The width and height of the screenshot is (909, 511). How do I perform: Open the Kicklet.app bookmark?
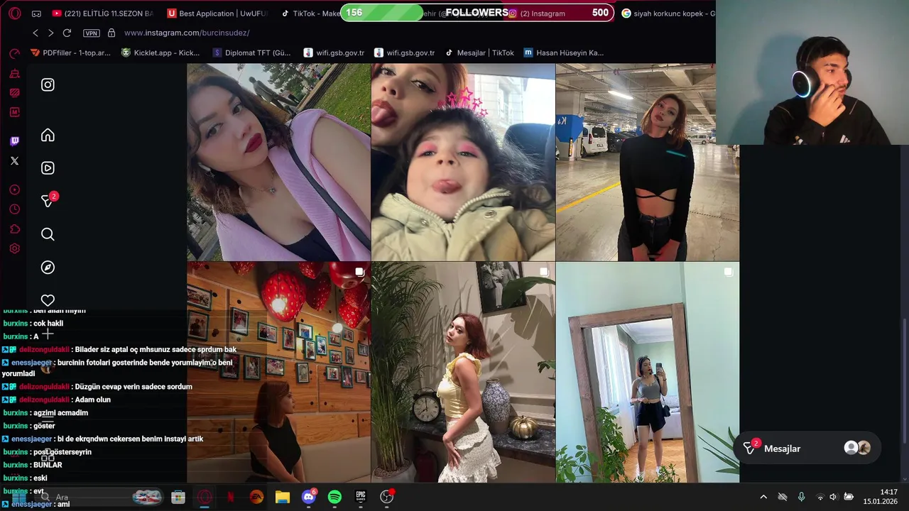[x=160, y=53]
